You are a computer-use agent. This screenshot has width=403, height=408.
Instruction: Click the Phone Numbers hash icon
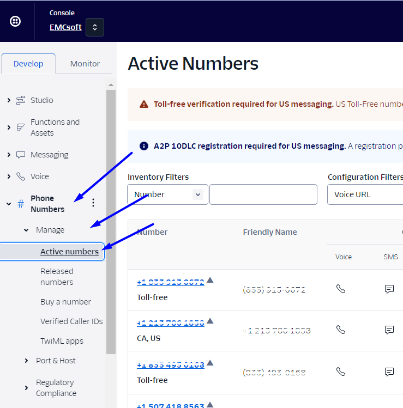(21, 204)
